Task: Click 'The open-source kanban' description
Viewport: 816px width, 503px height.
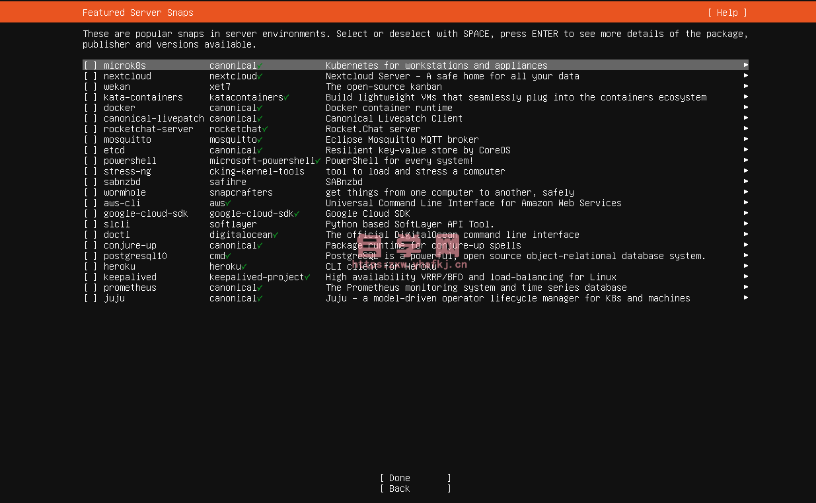Action: pyautogui.click(x=384, y=87)
